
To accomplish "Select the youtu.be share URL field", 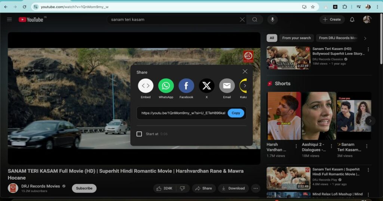I will (x=183, y=113).
